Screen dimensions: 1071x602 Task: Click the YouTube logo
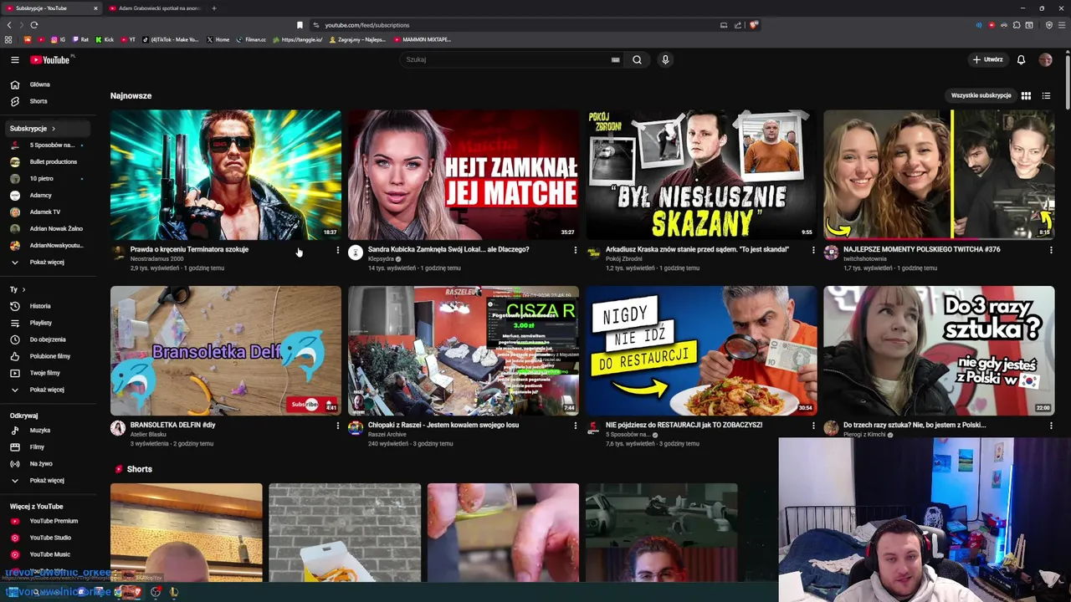coord(50,59)
